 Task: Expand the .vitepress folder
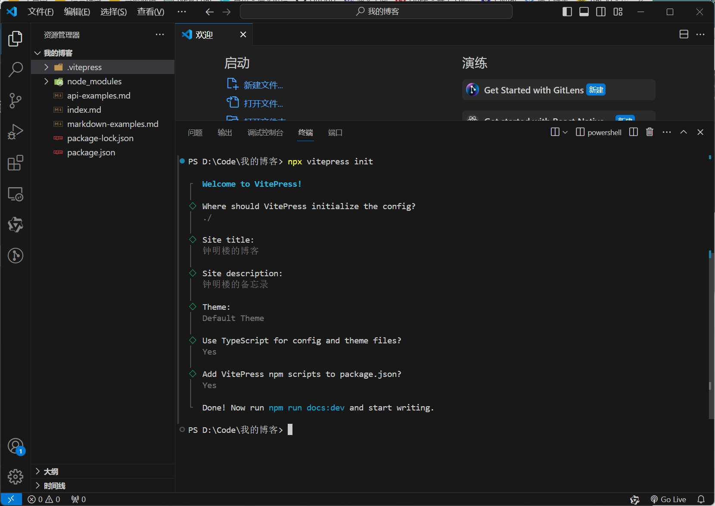(103, 67)
